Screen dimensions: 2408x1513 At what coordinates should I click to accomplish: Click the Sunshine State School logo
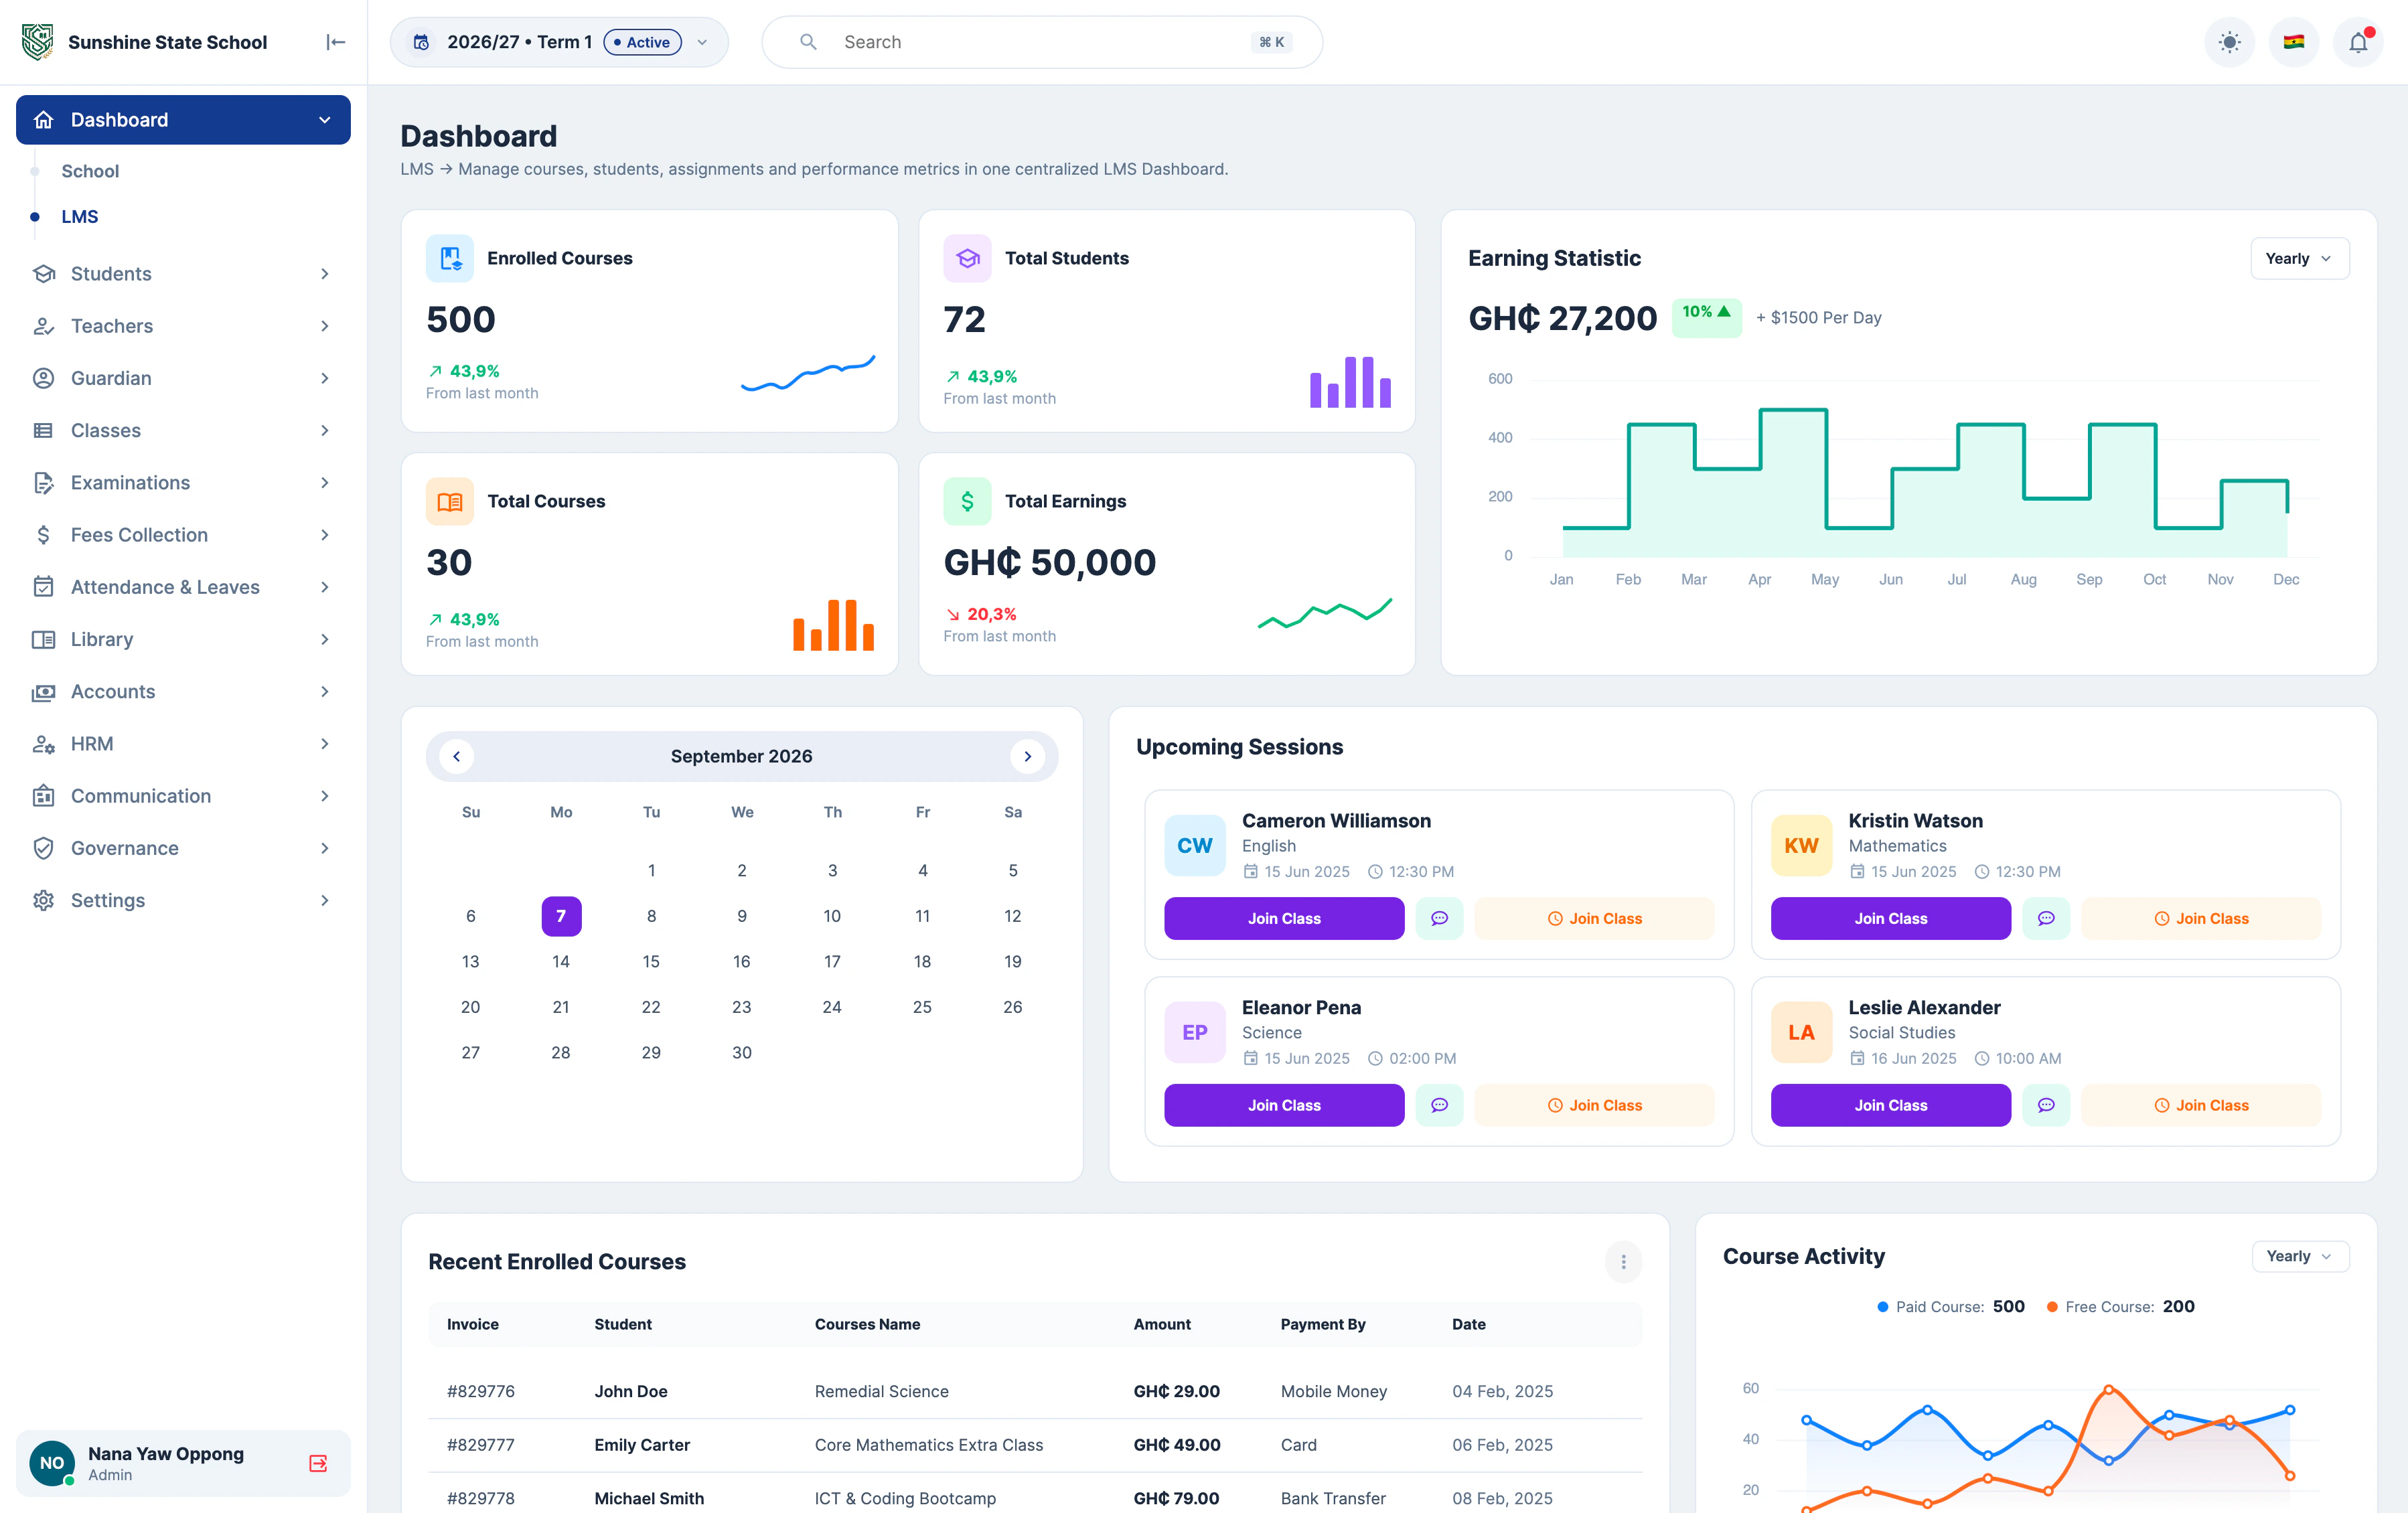tap(38, 42)
